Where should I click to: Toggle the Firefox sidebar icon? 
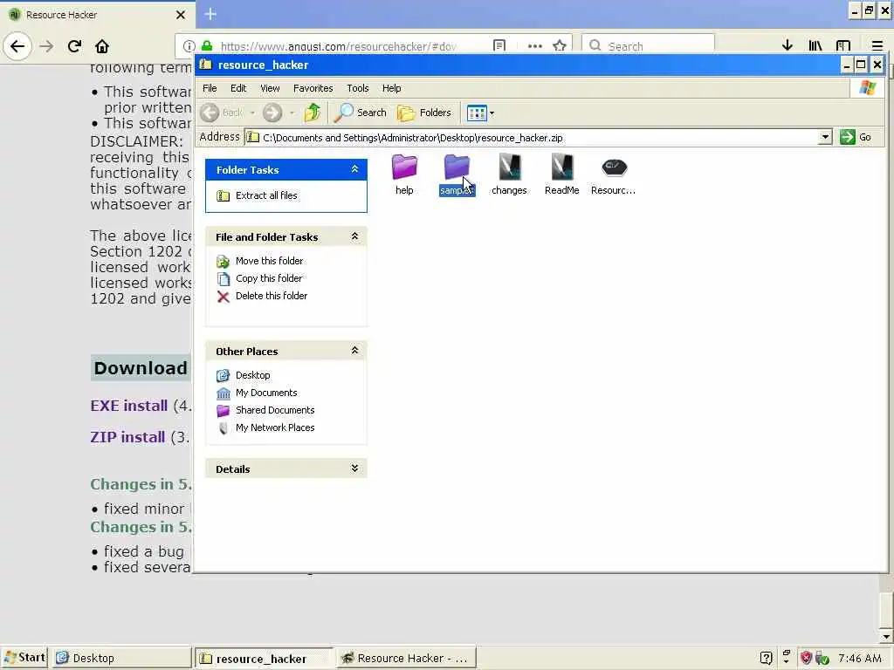(x=843, y=45)
